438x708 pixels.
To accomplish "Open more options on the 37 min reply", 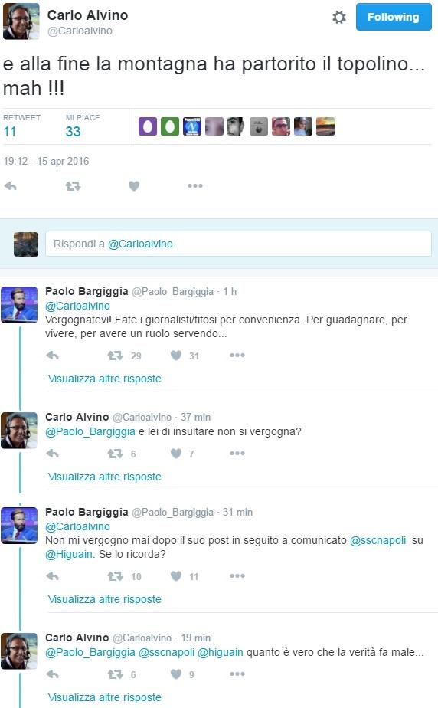I will tap(237, 453).
